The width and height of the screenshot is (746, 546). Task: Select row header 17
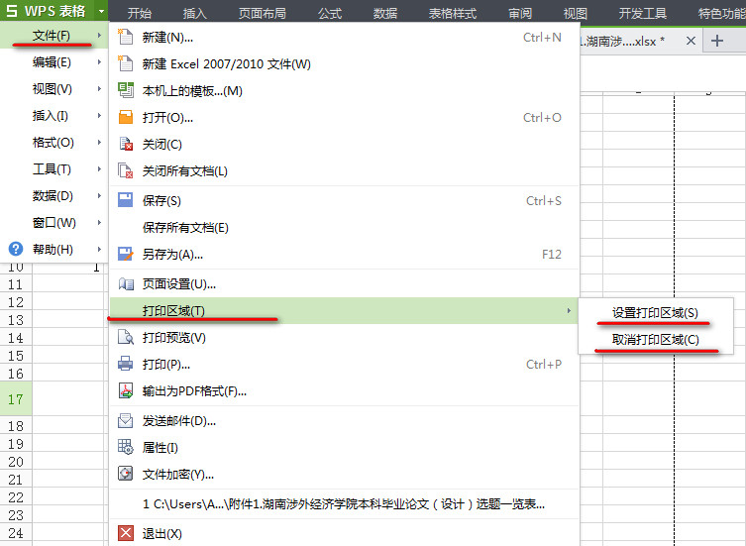(16, 399)
